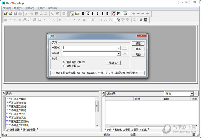Image resolution: width=201 pixels, height=138 pixels.
Task: Click the compare files toolbar icon
Action: click(118, 20)
